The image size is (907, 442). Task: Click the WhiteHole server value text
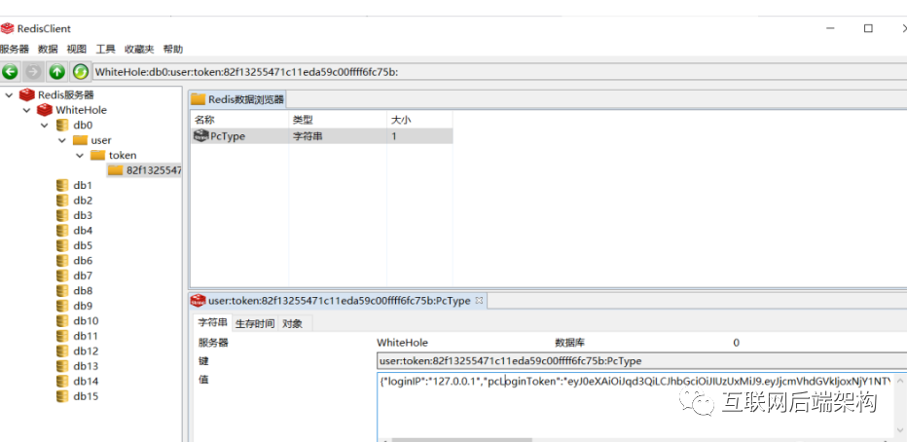pyautogui.click(x=402, y=343)
